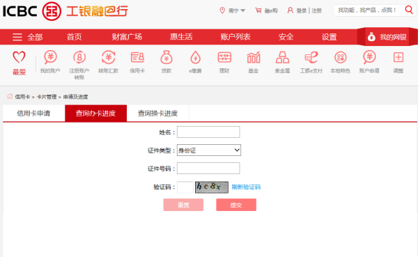This screenshot has height=257, width=418.
Task: Open 基金 bar chart icon
Action: tap(254, 57)
